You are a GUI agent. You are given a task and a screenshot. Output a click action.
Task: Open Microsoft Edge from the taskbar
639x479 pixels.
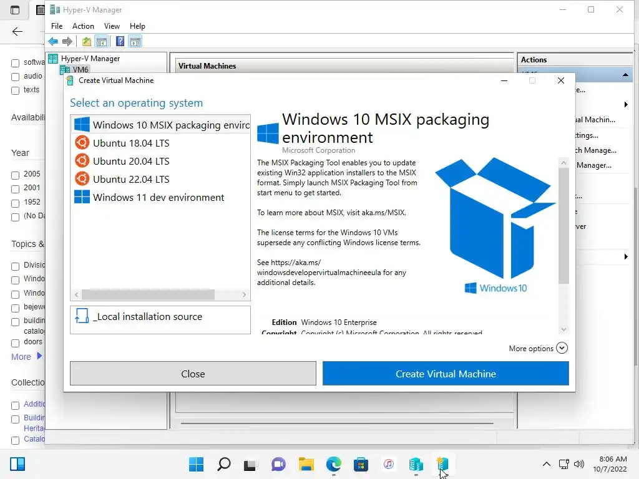coord(334,464)
